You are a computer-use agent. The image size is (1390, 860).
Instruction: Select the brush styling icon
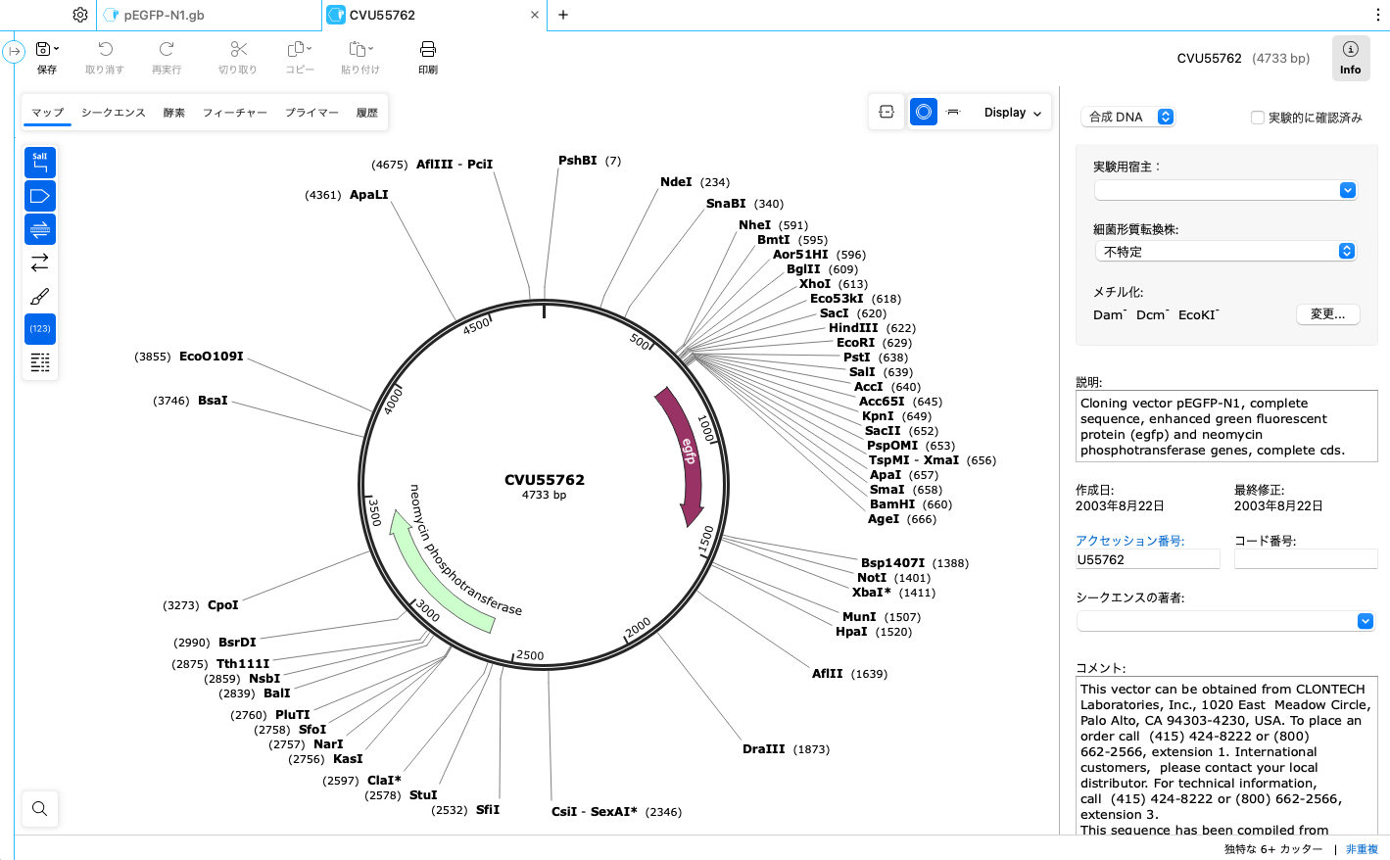coord(39,295)
